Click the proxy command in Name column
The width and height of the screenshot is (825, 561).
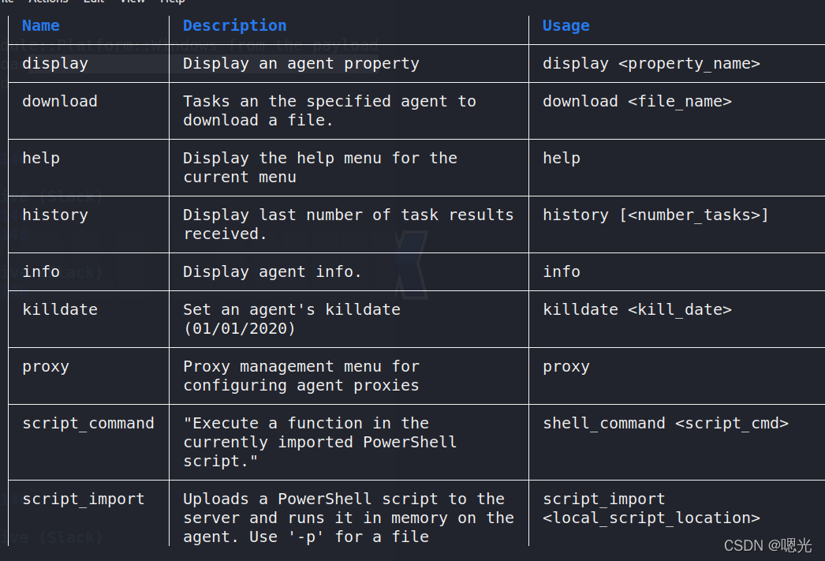(46, 367)
